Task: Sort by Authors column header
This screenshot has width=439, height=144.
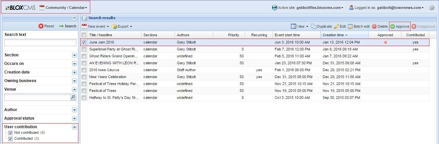Action: click(x=194, y=35)
